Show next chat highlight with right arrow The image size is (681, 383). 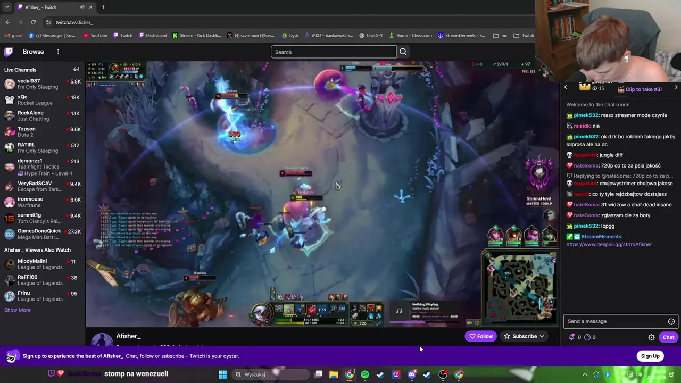coord(676,87)
